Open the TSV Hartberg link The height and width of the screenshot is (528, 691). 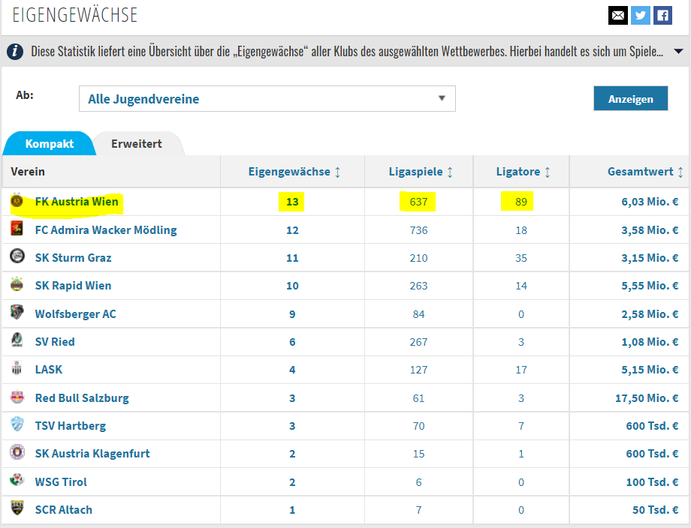pos(71,426)
